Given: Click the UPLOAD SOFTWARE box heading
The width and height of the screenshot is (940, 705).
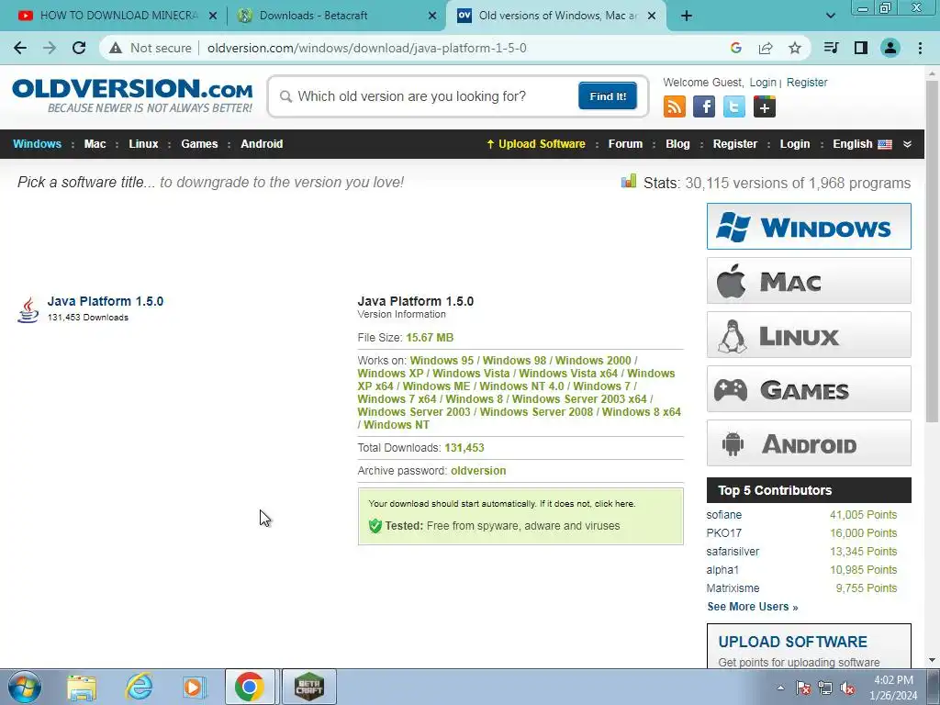Looking at the screenshot, I should click(x=792, y=642).
